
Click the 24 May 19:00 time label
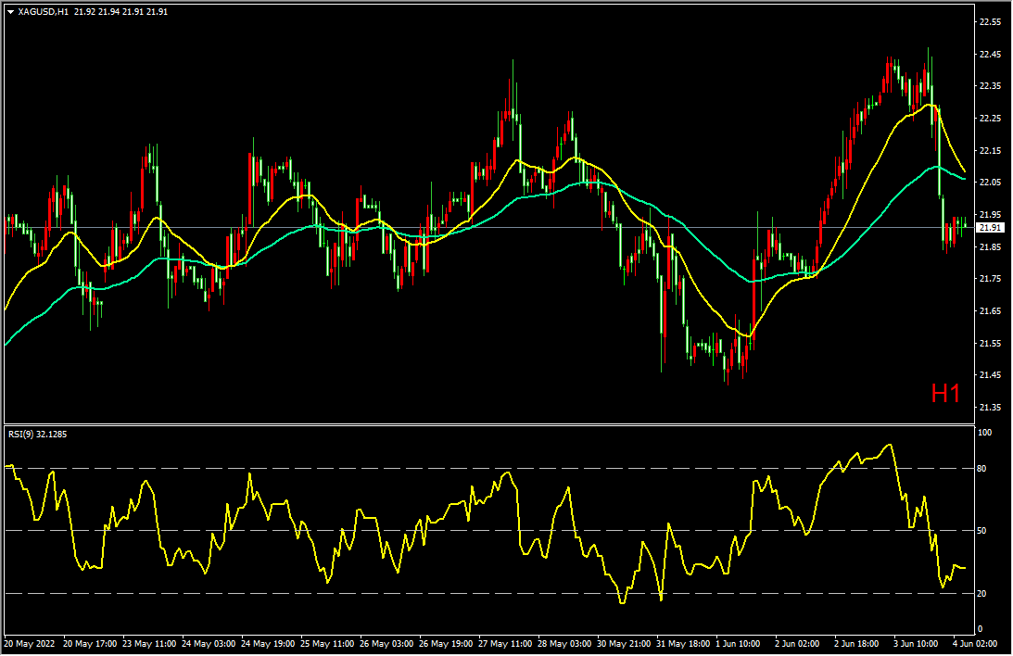pyautogui.click(x=268, y=644)
